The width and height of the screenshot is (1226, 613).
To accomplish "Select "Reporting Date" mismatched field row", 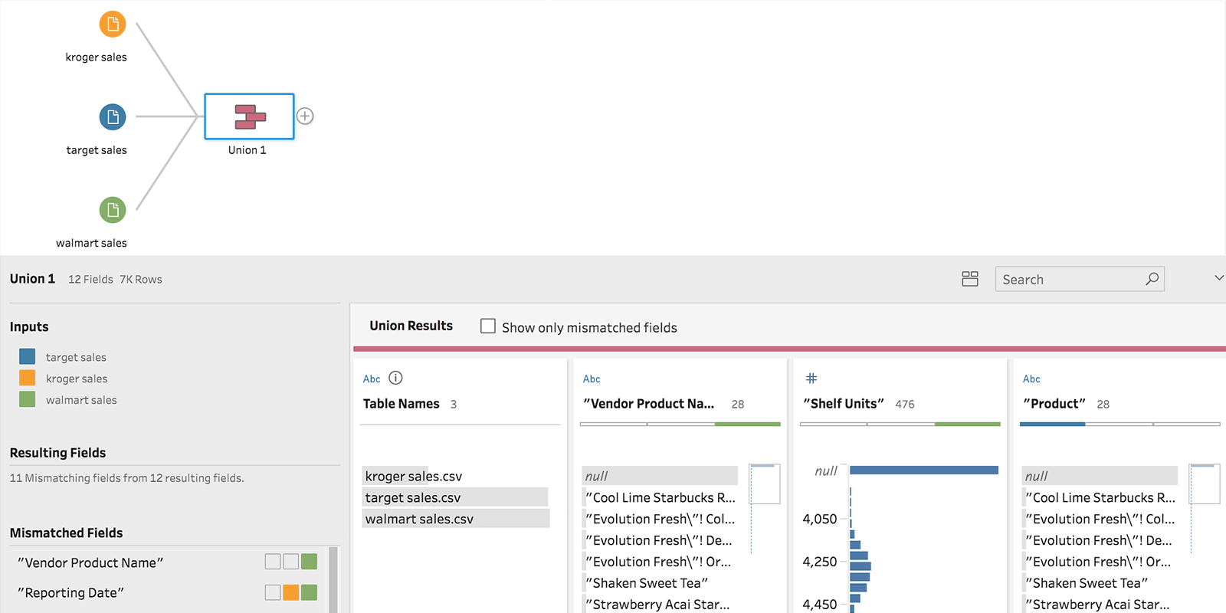I will tap(70, 592).
